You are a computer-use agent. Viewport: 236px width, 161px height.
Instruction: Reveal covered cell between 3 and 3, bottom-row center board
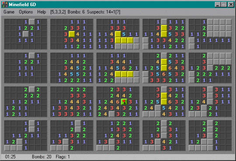(x=112, y=142)
